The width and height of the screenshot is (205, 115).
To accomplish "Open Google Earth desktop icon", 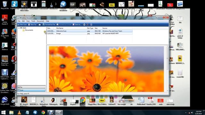I will pos(5,101).
